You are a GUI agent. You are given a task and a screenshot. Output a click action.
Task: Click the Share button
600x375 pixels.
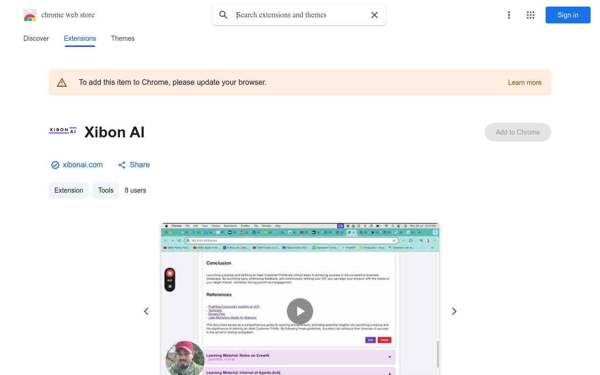[x=134, y=165]
